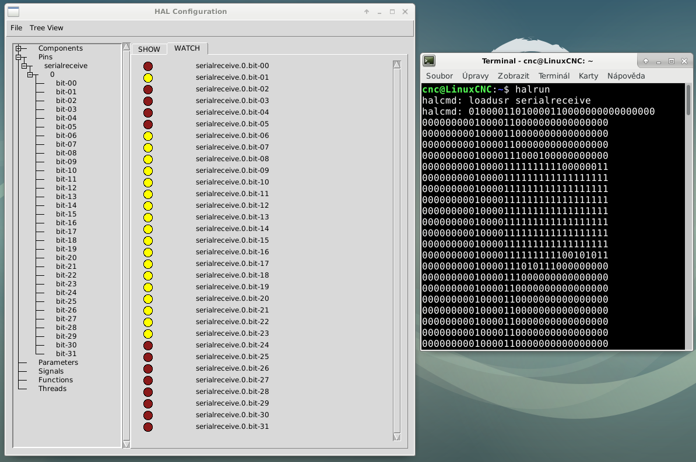
Task: Click the red LED beside serialreceive.0.bit-31
Action: 148,427
